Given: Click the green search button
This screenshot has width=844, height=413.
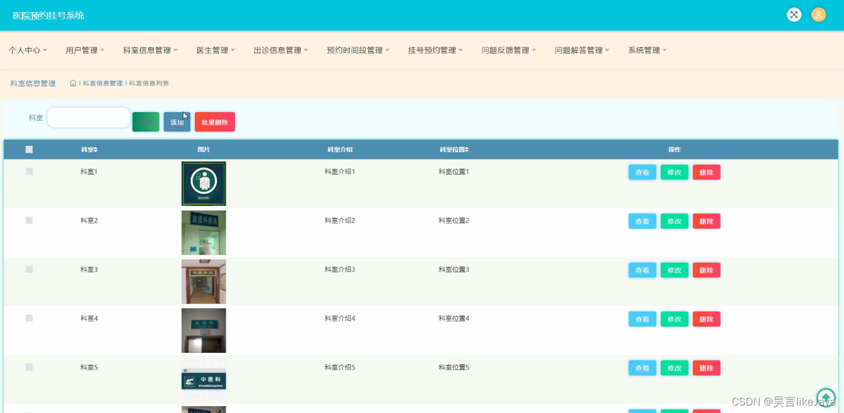Looking at the screenshot, I should [146, 122].
